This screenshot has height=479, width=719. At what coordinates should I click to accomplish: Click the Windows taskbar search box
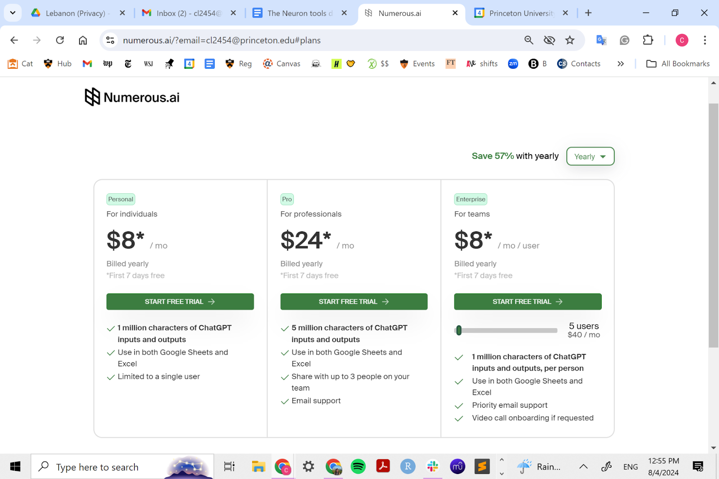coord(122,467)
